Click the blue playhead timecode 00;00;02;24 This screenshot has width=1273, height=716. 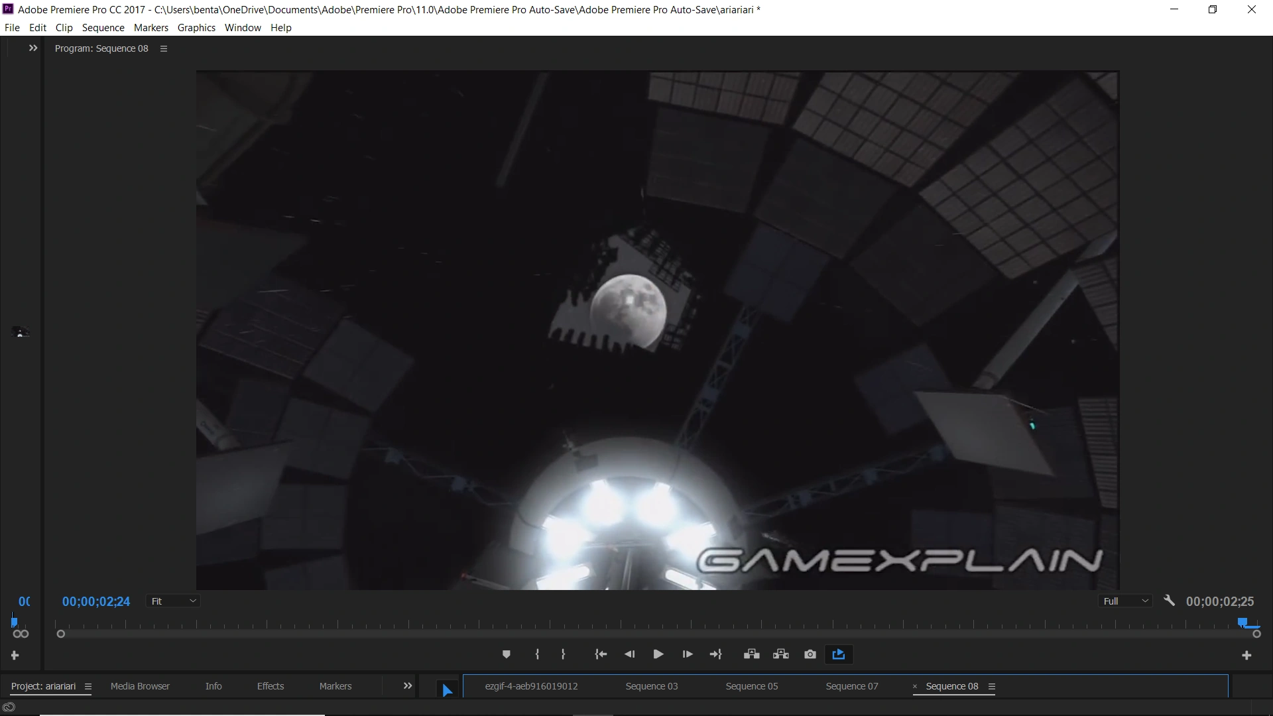point(96,601)
